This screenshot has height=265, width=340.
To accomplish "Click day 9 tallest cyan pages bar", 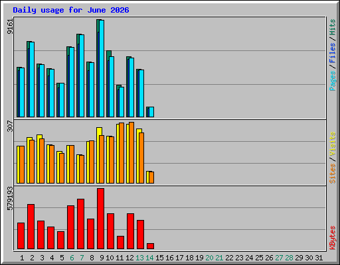I will pos(102,68).
